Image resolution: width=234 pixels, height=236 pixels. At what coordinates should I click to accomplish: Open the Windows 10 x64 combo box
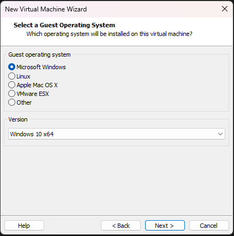coord(117,134)
